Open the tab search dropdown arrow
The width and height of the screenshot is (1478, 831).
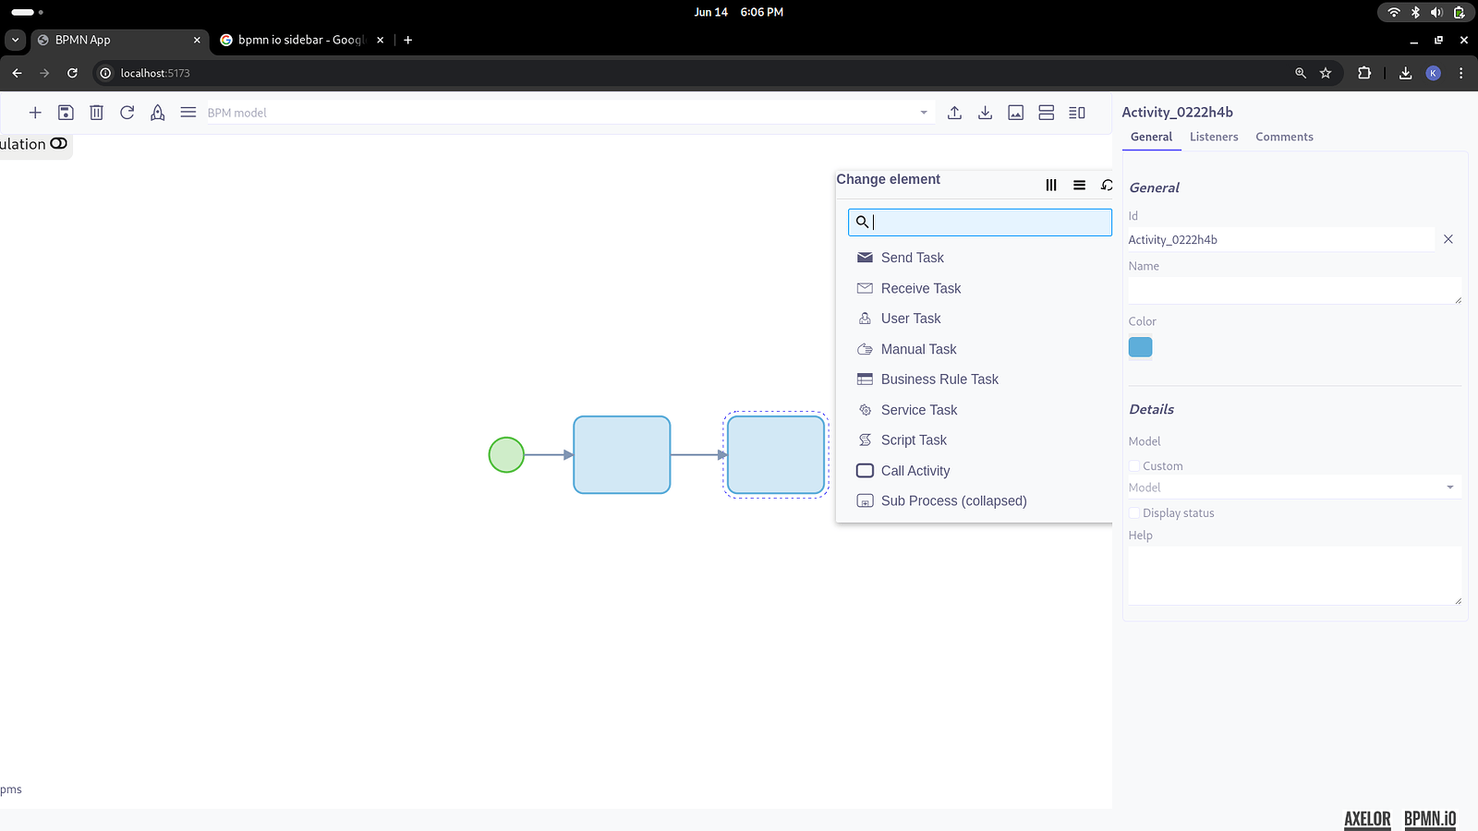15,40
